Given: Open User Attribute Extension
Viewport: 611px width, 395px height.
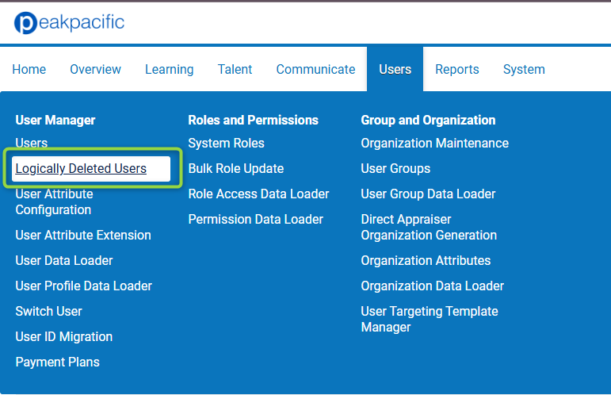Looking at the screenshot, I should (x=83, y=235).
